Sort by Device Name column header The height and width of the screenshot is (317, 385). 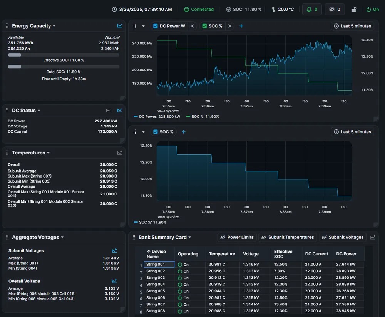[159, 254]
